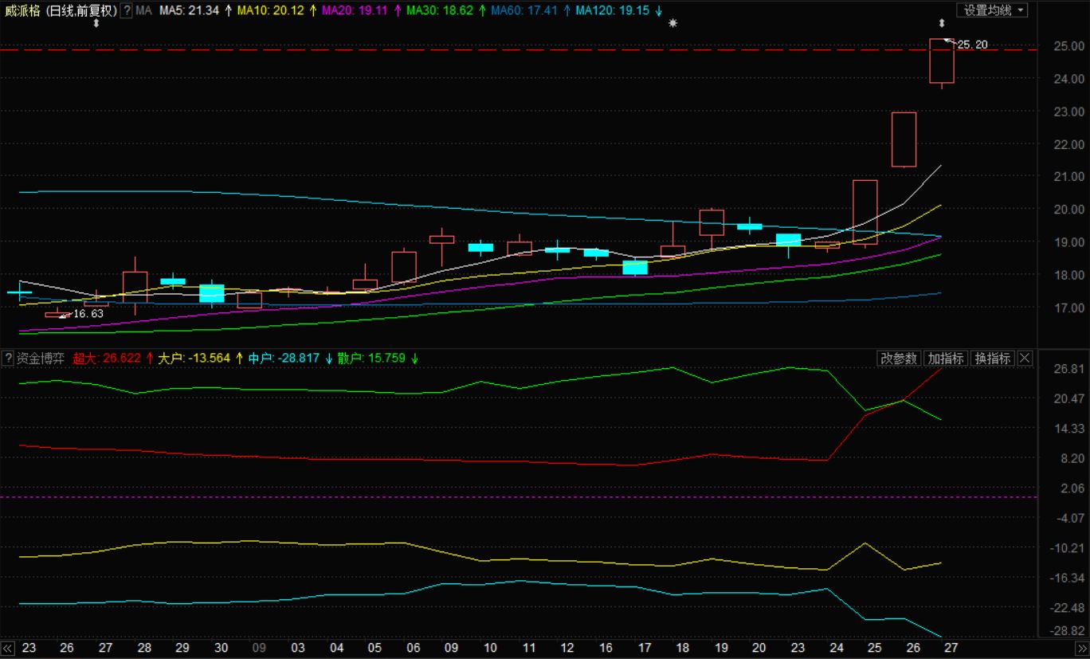Click the -4.07 indicator axis label
The width and height of the screenshot is (1090, 659).
click(1070, 518)
